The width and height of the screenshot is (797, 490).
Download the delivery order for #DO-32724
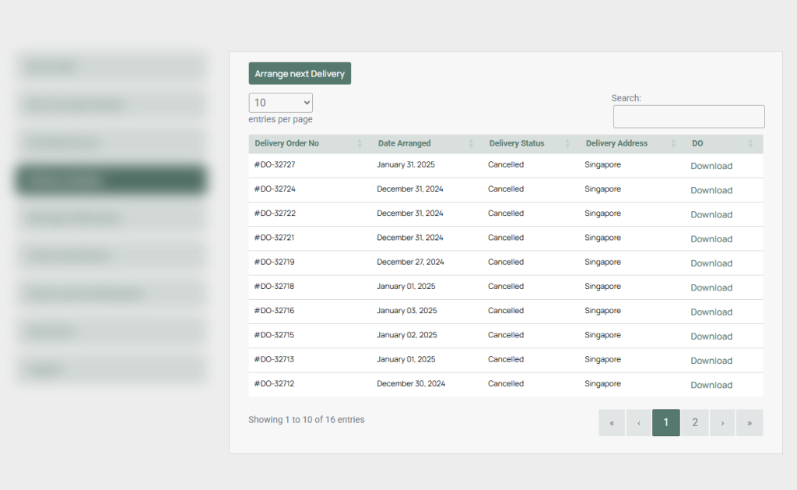[711, 190]
